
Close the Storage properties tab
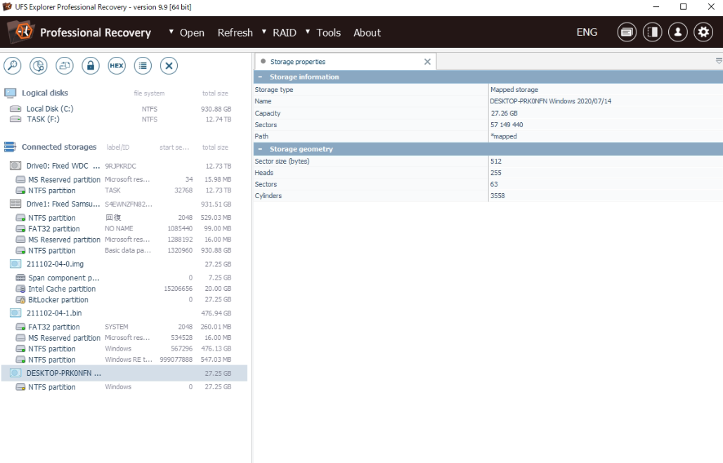pyautogui.click(x=427, y=62)
